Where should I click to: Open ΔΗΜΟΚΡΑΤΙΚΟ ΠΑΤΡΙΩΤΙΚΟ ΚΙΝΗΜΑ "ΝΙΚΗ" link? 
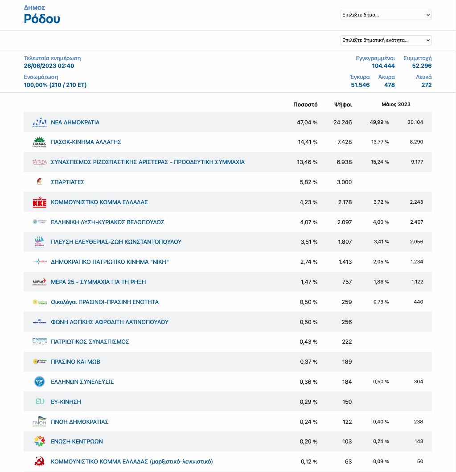[110, 262]
